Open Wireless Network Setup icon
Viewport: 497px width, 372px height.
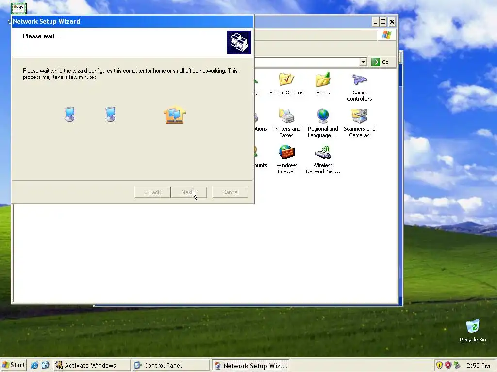click(323, 160)
